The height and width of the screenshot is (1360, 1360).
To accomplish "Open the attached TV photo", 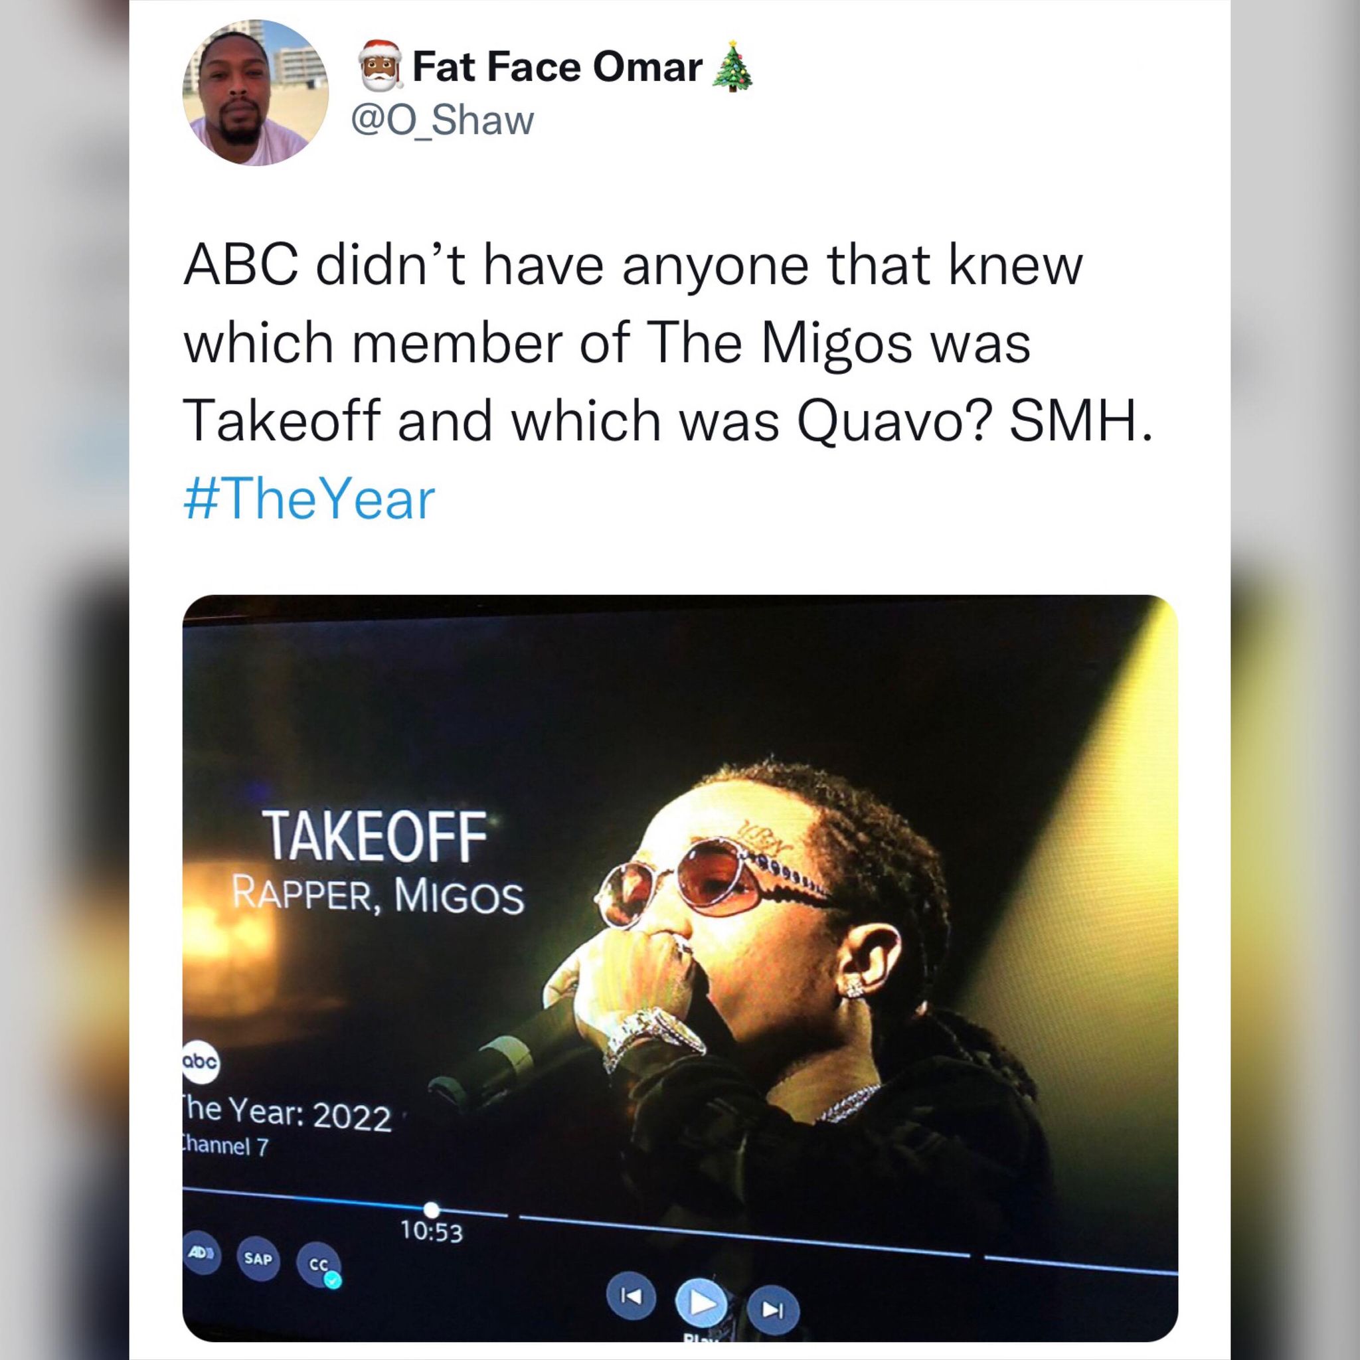I will 680,968.
